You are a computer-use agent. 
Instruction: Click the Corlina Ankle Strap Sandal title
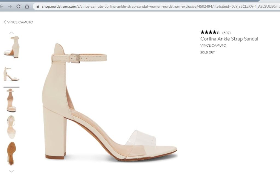229,39
